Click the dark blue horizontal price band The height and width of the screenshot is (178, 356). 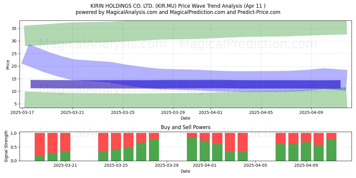pos(185,84)
